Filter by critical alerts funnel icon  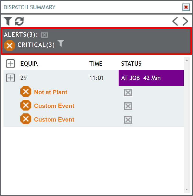[x=61, y=43]
